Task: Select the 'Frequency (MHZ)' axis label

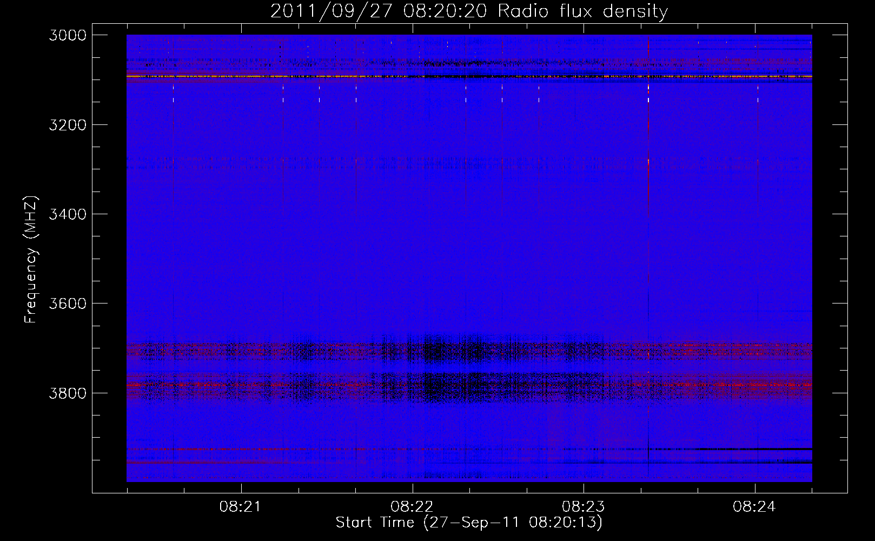Action: click(x=31, y=260)
